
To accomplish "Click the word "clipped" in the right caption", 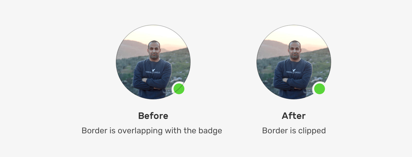I will point(312,131).
